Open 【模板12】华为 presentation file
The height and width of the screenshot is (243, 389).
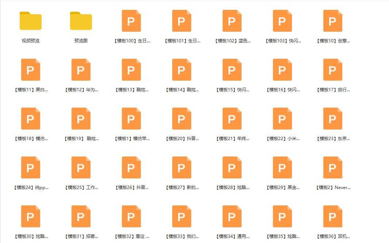(81, 70)
